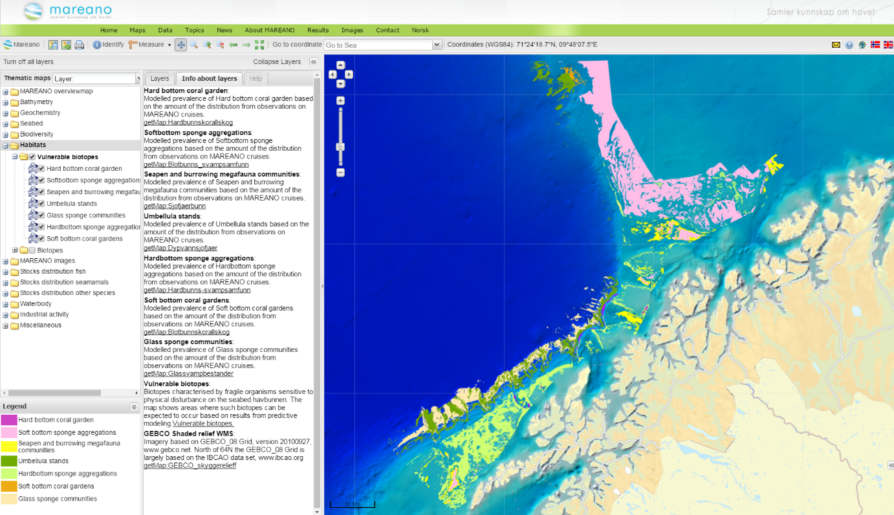The width and height of the screenshot is (894, 515).
Task: Zoom to full extent icon
Action: point(259,45)
